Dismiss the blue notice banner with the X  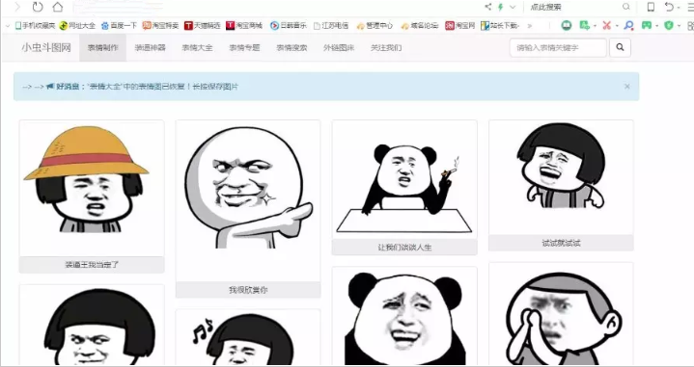coord(627,87)
